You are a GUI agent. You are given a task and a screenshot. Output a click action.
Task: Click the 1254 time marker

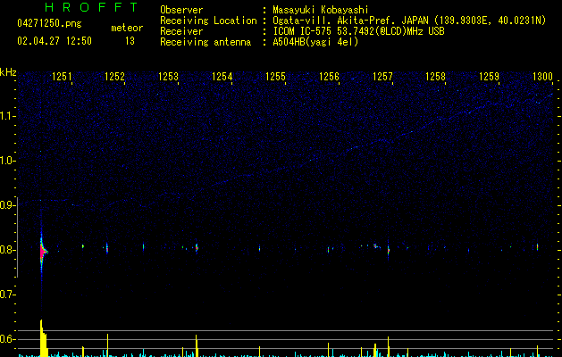(222, 76)
